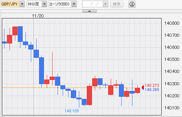Click the 140.500 price axis label
This screenshot has width=182, height=117.
tap(172, 59)
